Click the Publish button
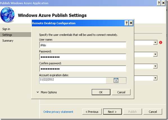The image size is (168, 120). pyautogui.click(x=133, y=112)
